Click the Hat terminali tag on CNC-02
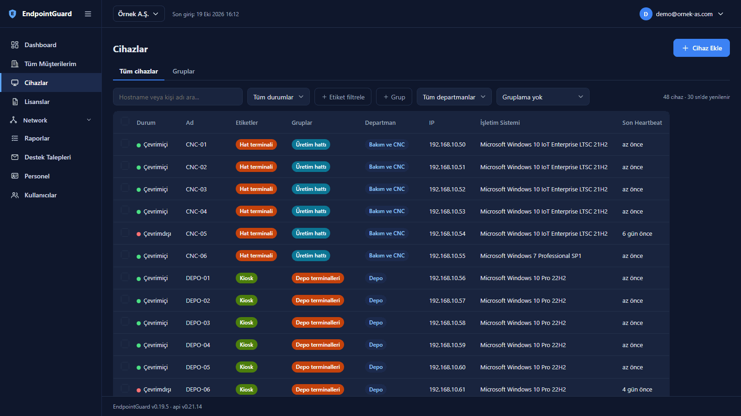Image resolution: width=741 pixels, height=416 pixels. (256, 167)
